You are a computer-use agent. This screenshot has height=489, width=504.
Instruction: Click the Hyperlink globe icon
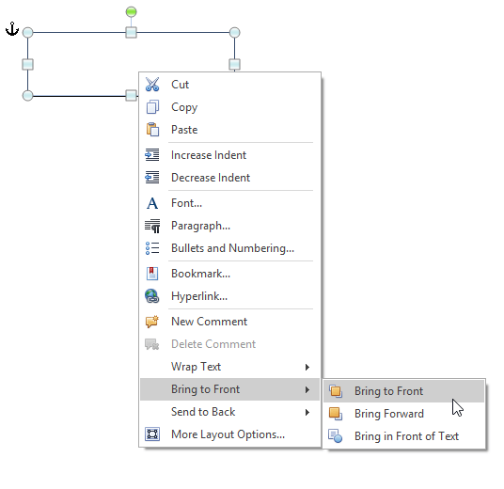[x=152, y=296]
